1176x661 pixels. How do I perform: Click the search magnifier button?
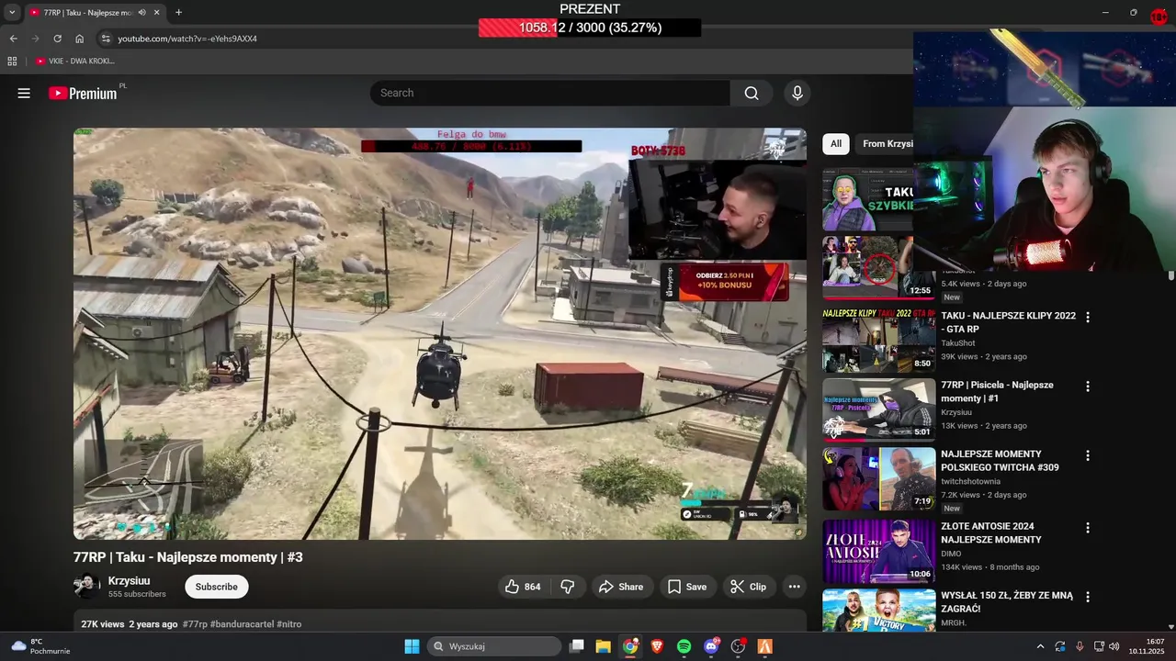click(x=752, y=93)
